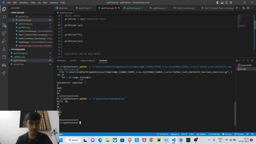Close pyt01num.py in the Open Editors list

tap(13, 20)
